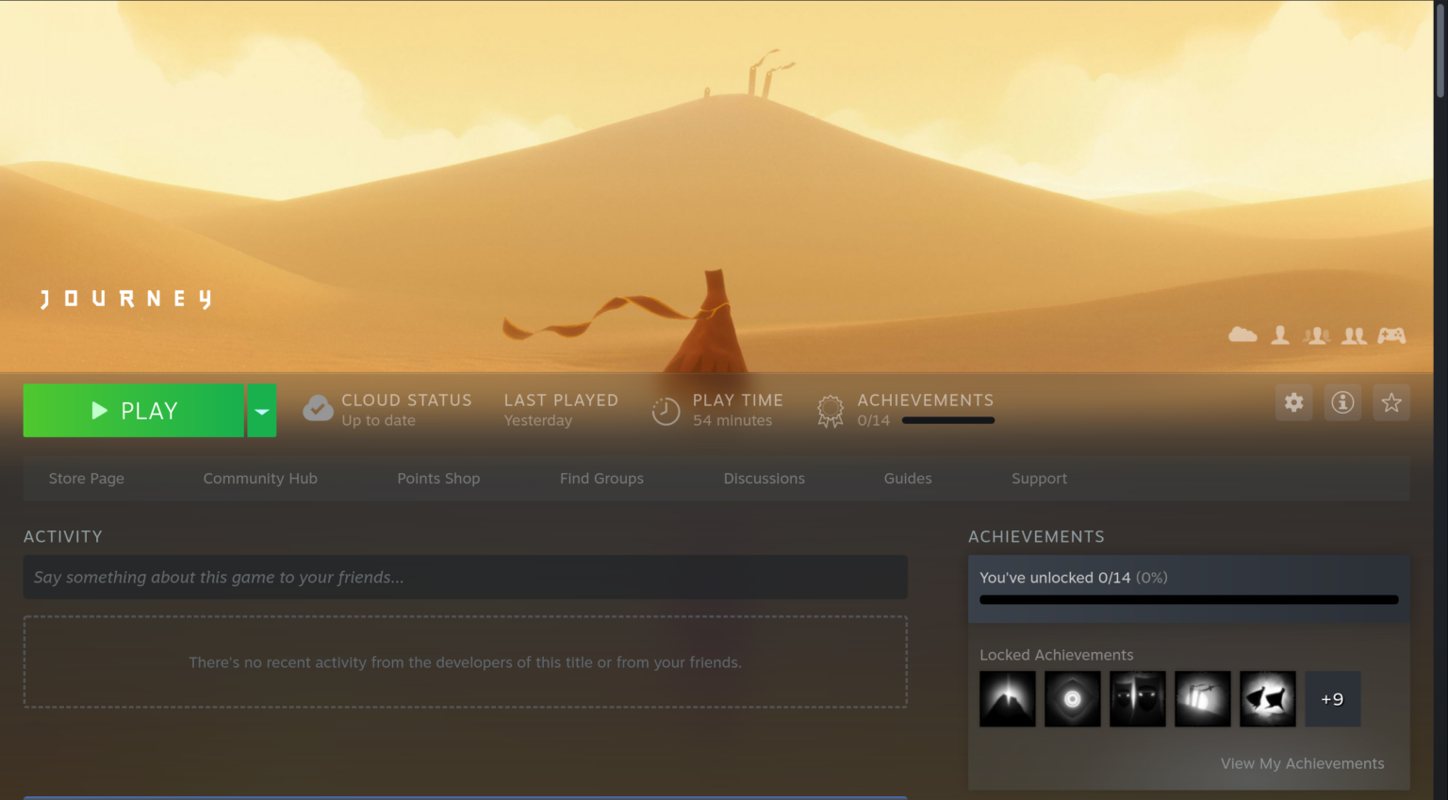Switch to the Points Shop tab

click(438, 479)
